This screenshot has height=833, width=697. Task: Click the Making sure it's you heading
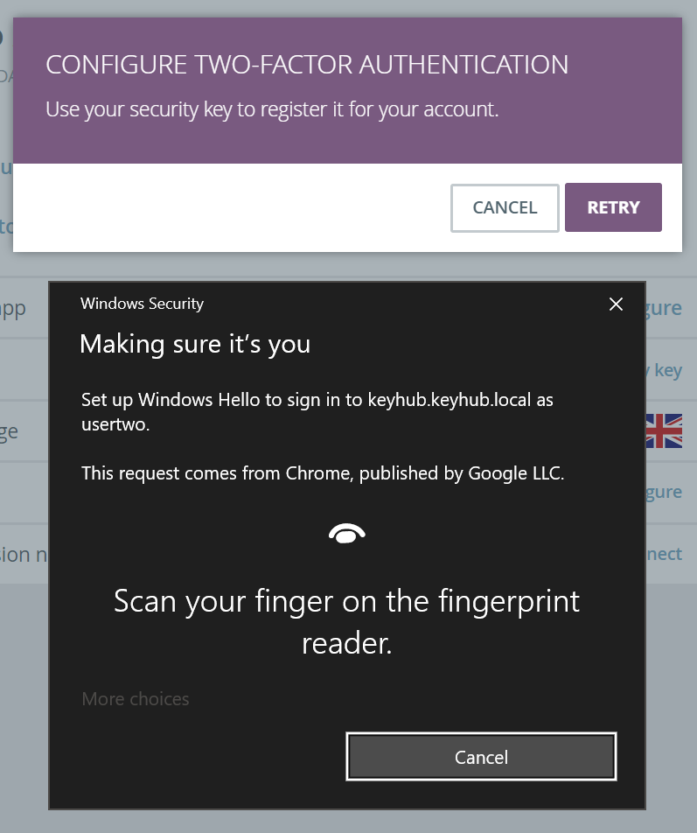click(x=195, y=344)
